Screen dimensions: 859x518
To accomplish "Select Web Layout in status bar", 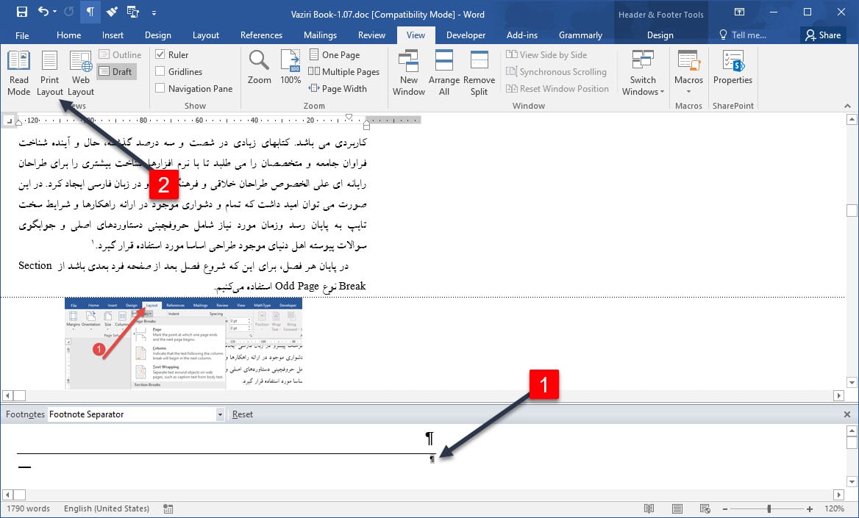I will [x=705, y=508].
